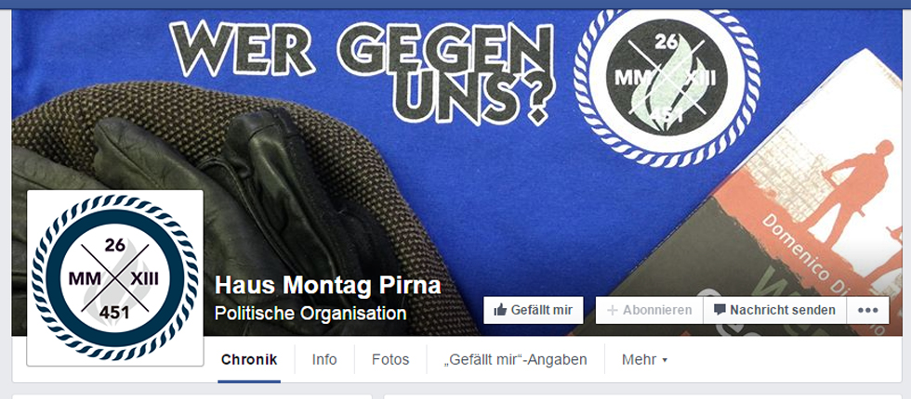The image size is (911, 399).
Task: Click the Gefällt mir button
Action: click(x=534, y=310)
